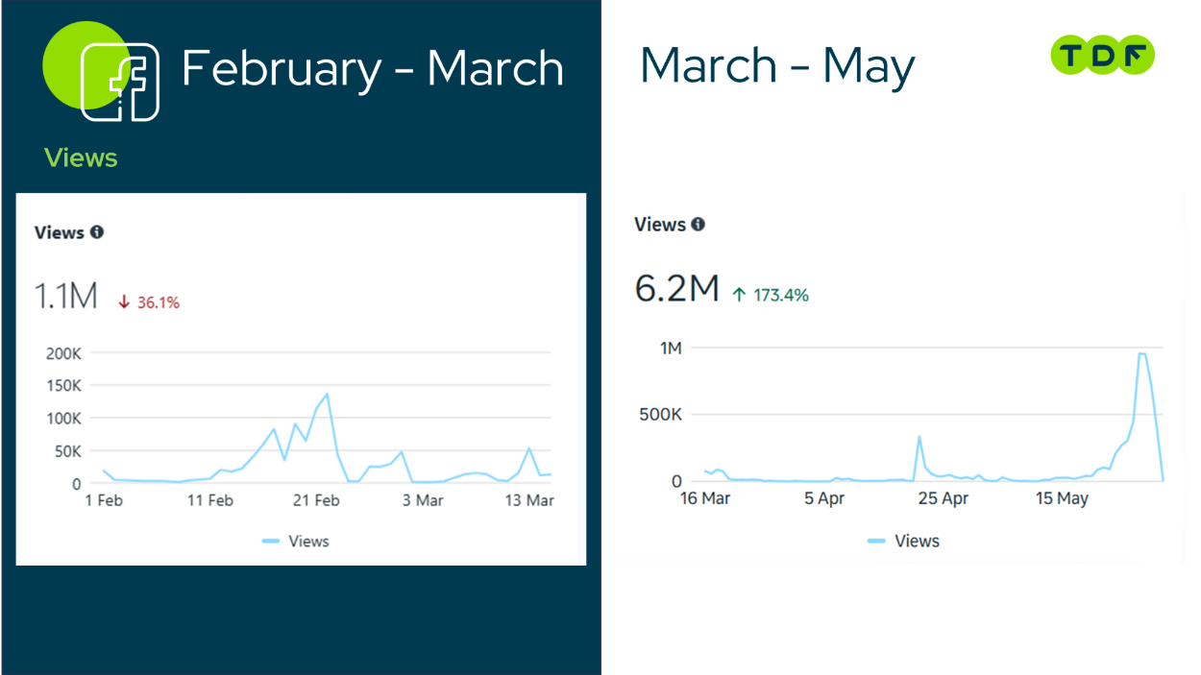Click Views legend text in March–May chart
This screenshot has width=1201, height=675.
tap(917, 542)
